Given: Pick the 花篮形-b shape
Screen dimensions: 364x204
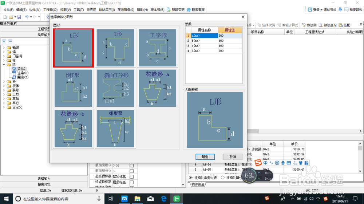Looking at the screenshot, I should coord(74,128).
